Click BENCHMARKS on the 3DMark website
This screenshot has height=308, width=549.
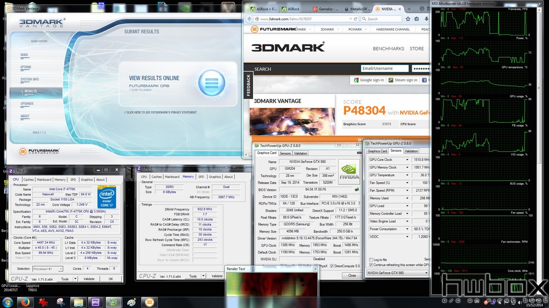tap(389, 49)
